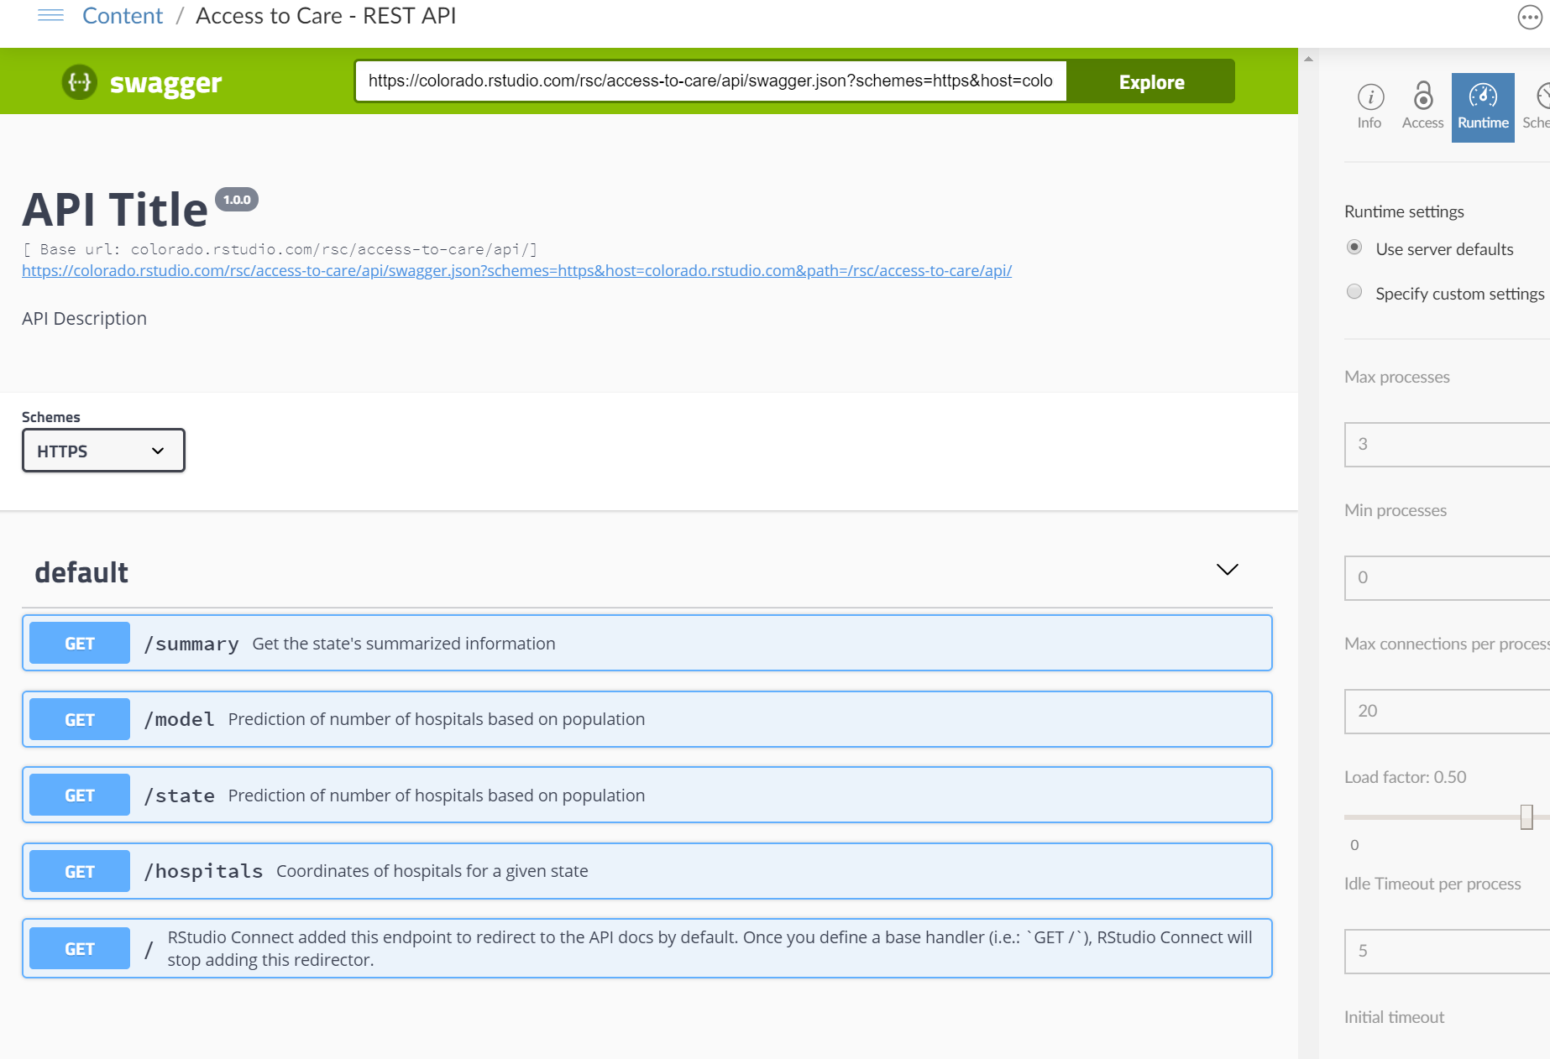
Task: Click the Idle Timeout per process field
Action: 1447,951
